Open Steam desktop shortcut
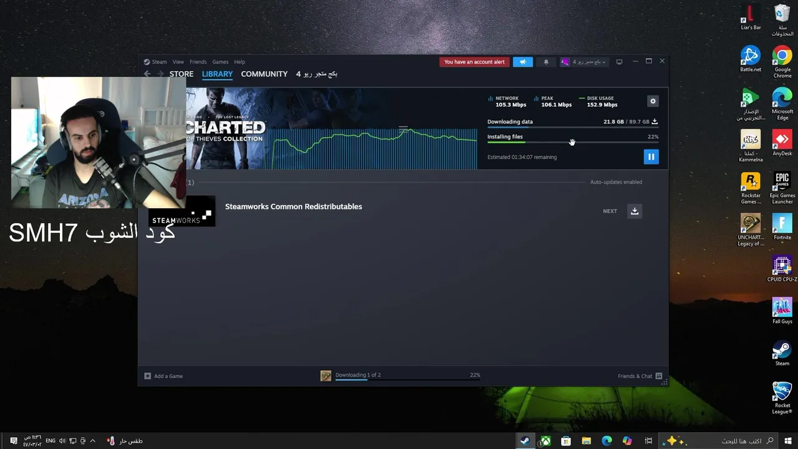 point(782,353)
